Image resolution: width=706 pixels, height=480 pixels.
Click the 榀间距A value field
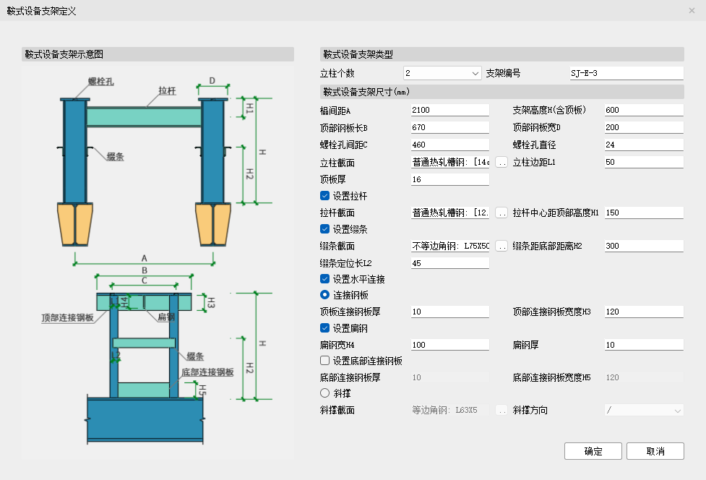[x=449, y=110]
